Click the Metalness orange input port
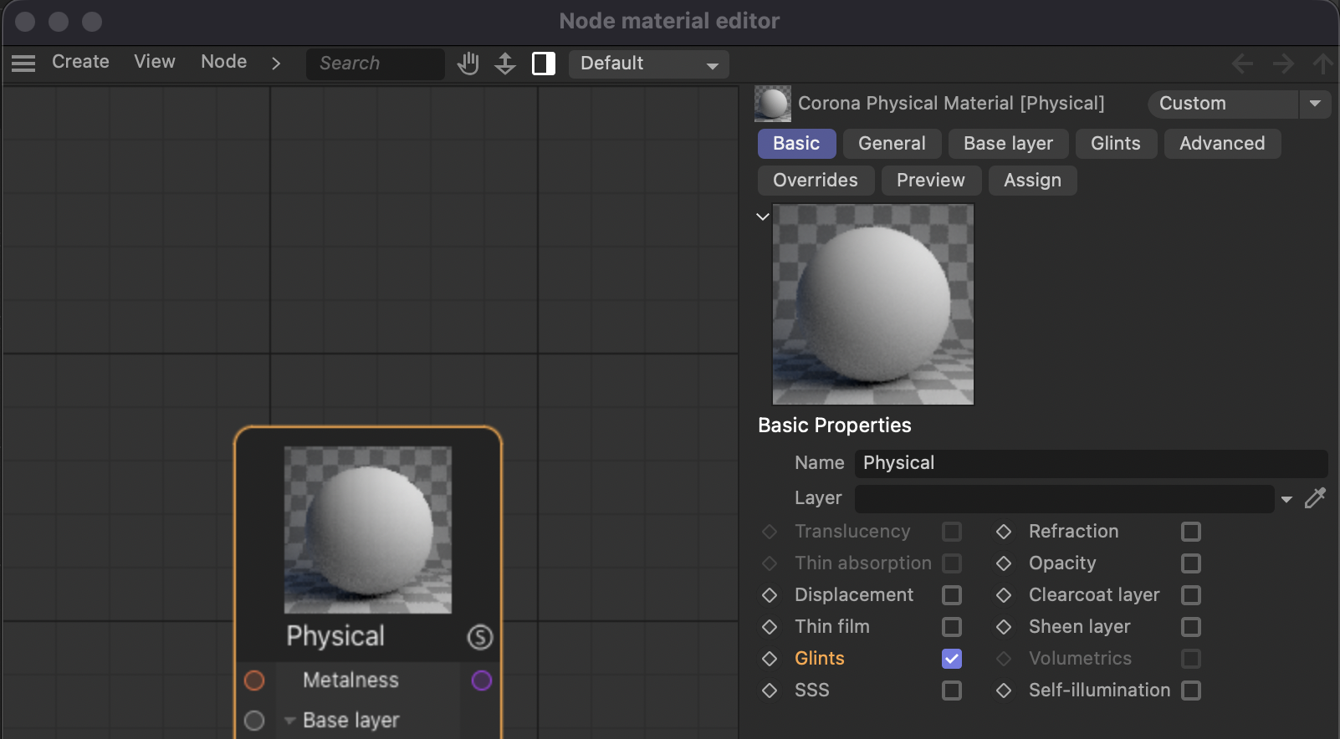Viewport: 1340px width, 739px height. (x=254, y=680)
